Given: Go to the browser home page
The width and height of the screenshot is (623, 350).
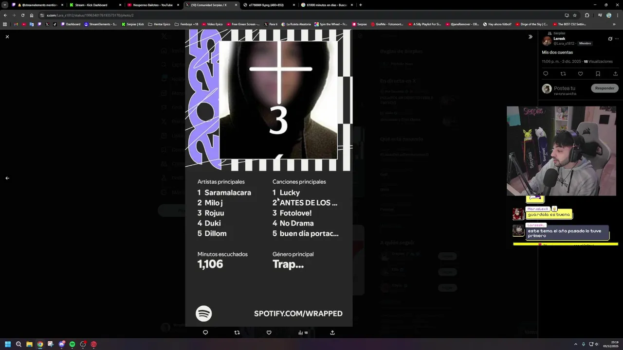Looking at the screenshot, I should pyautogui.click(x=32, y=15).
